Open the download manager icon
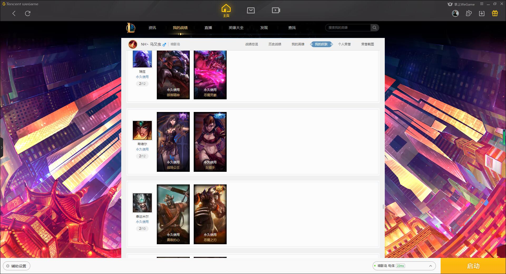Image resolution: width=506 pixels, height=274 pixels. click(x=482, y=13)
